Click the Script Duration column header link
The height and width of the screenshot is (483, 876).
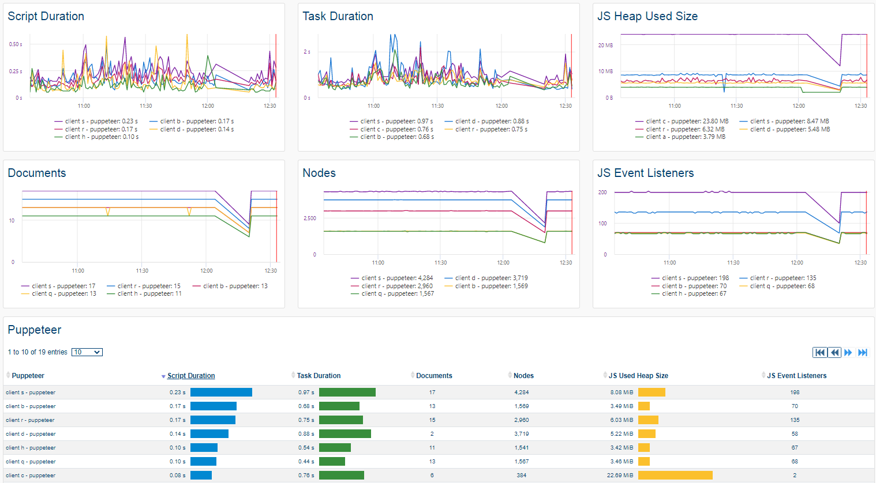coord(191,376)
